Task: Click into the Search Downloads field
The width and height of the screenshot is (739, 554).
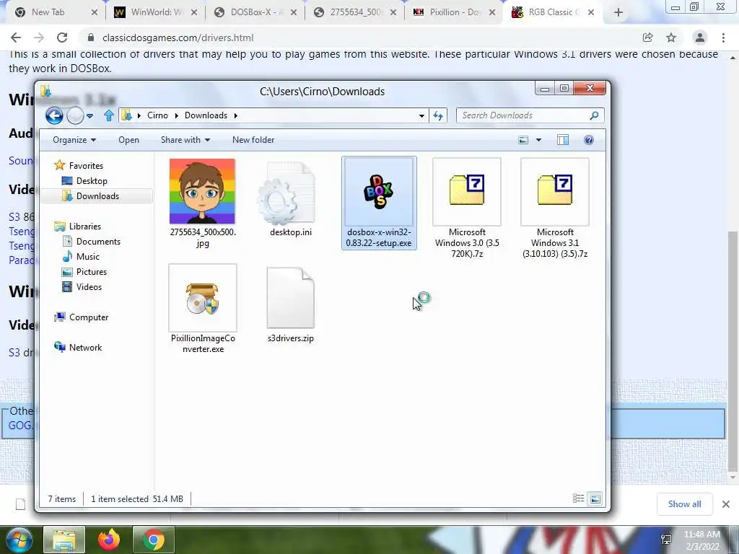Action: pyautogui.click(x=530, y=115)
